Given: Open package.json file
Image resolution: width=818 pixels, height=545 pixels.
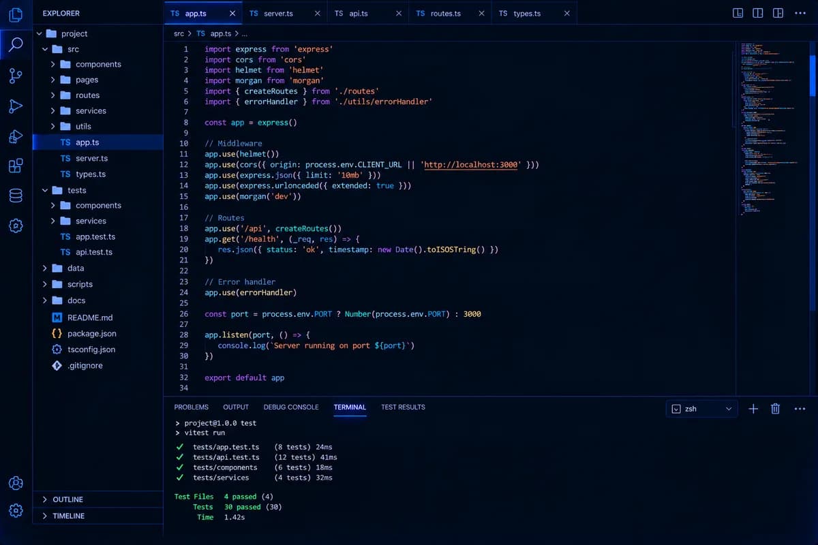Looking at the screenshot, I should pyautogui.click(x=97, y=334).
